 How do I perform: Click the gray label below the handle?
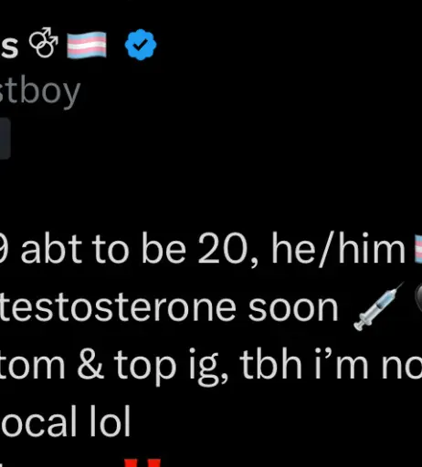pos(5,139)
